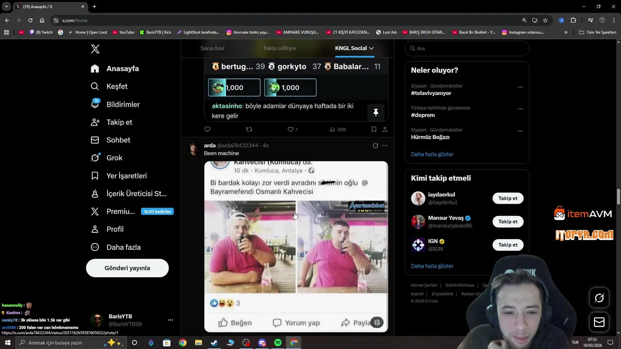Share the post with 368 views
The height and width of the screenshot is (349, 621).
point(385,129)
